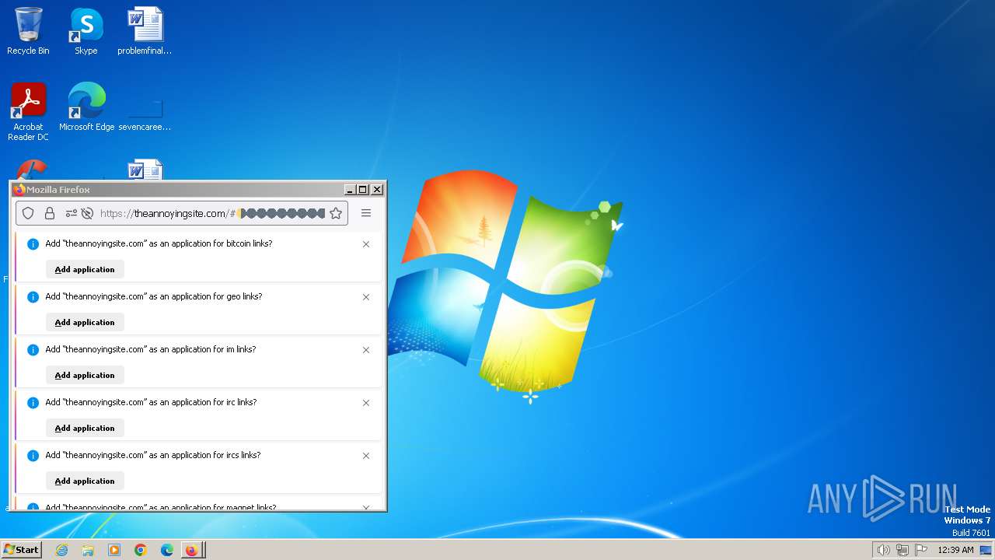Open the Microsoft Edge desktop shortcut
The image size is (995, 560).
tap(86, 107)
